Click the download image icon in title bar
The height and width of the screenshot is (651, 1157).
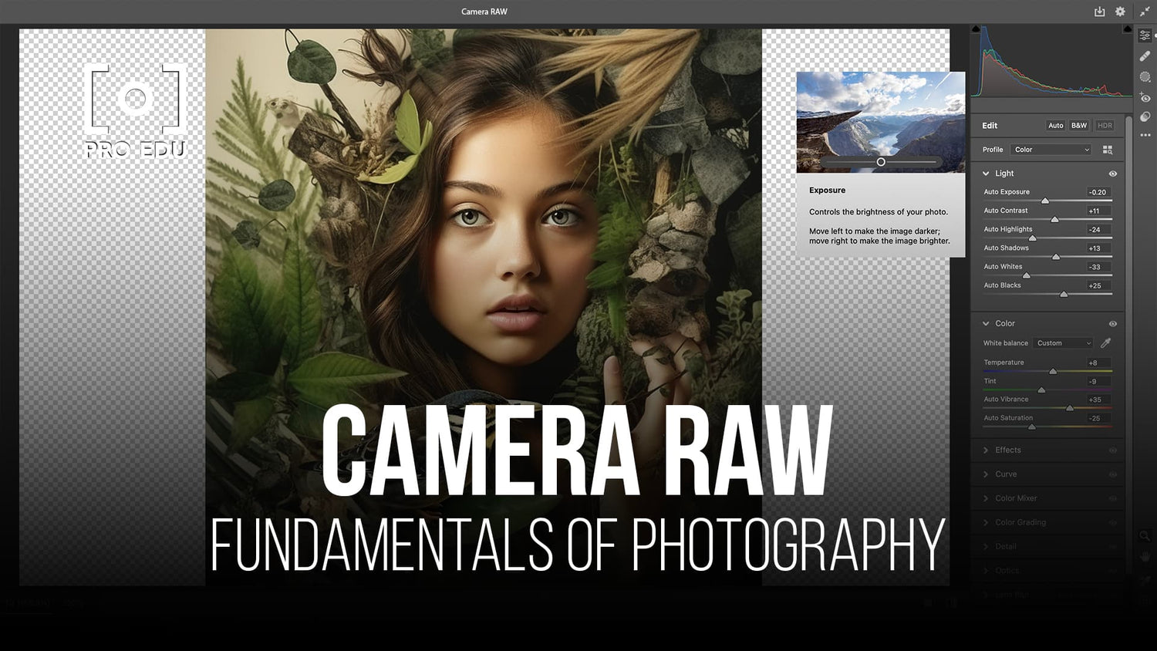pos(1098,12)
